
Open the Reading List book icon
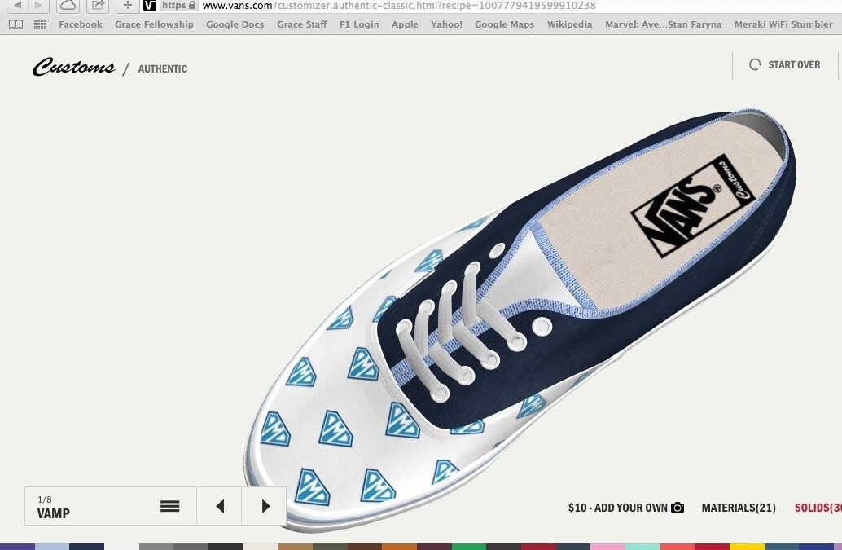(16, 24)
